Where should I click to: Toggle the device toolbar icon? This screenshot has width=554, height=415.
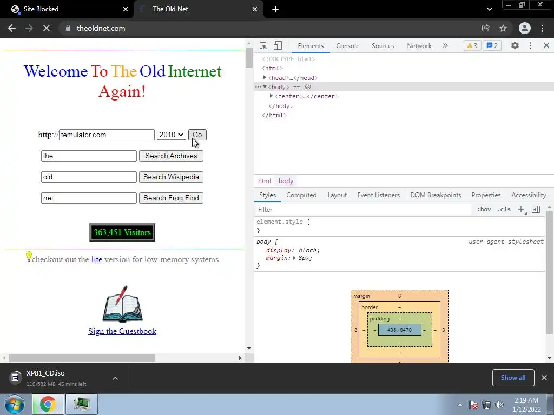click(278, 45)
